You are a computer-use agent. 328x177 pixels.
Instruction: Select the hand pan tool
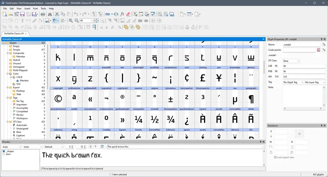[16, 21]
